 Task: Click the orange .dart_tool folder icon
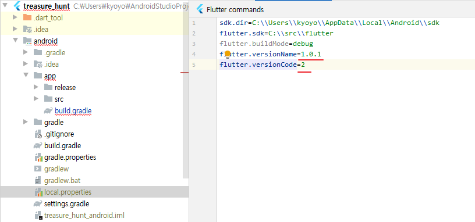pyautogui.click(x=27, y=17)
